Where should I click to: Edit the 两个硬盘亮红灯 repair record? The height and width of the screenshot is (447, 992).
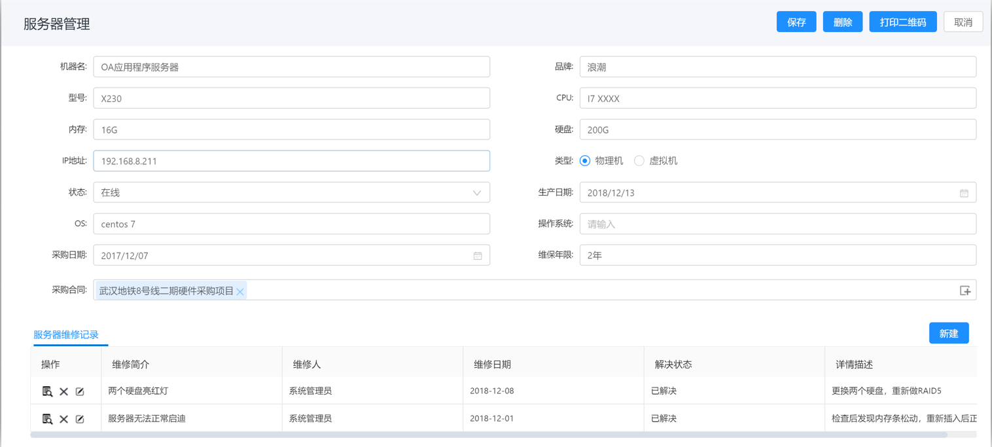pos(80,391)
